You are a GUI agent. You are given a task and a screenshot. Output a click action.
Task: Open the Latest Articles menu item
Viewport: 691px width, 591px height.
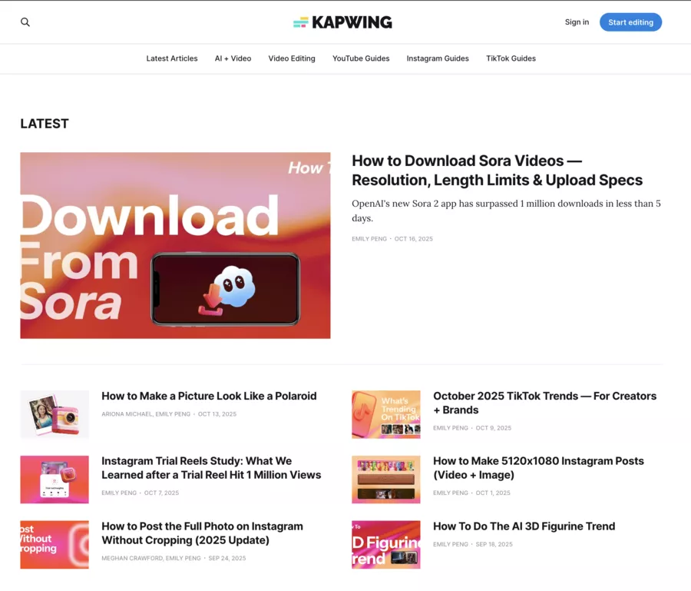(171, 58)
